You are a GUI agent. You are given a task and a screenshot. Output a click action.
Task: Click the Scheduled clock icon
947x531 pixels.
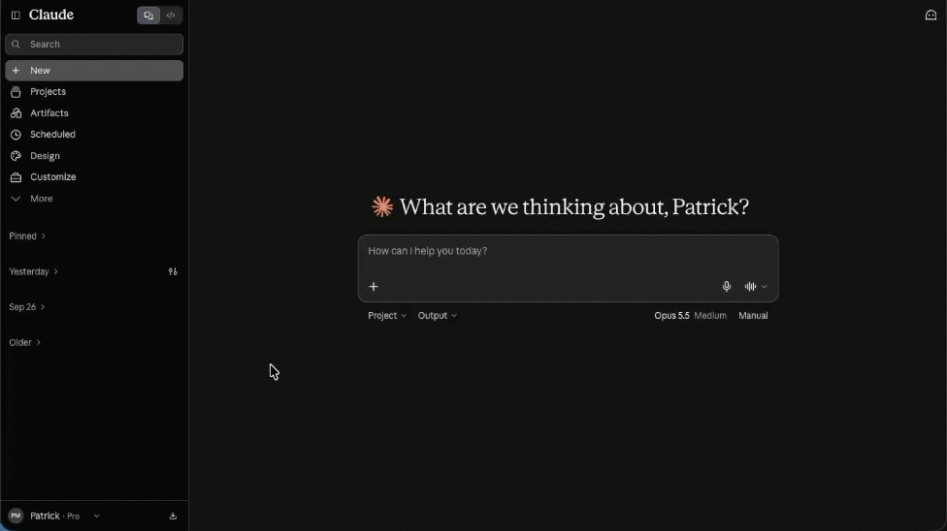16,135
